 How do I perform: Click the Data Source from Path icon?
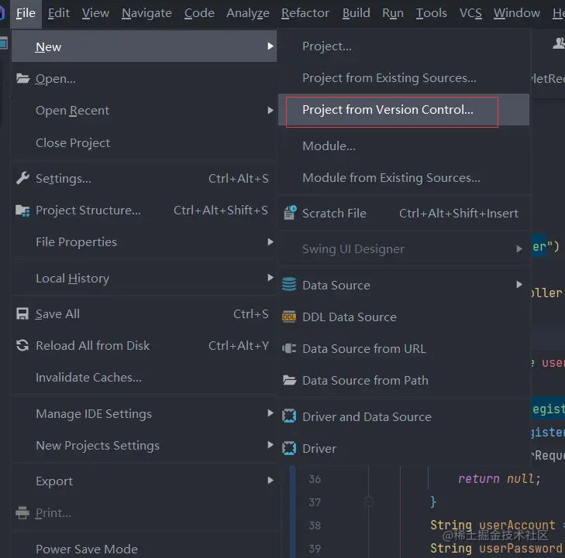coord(289,380)
